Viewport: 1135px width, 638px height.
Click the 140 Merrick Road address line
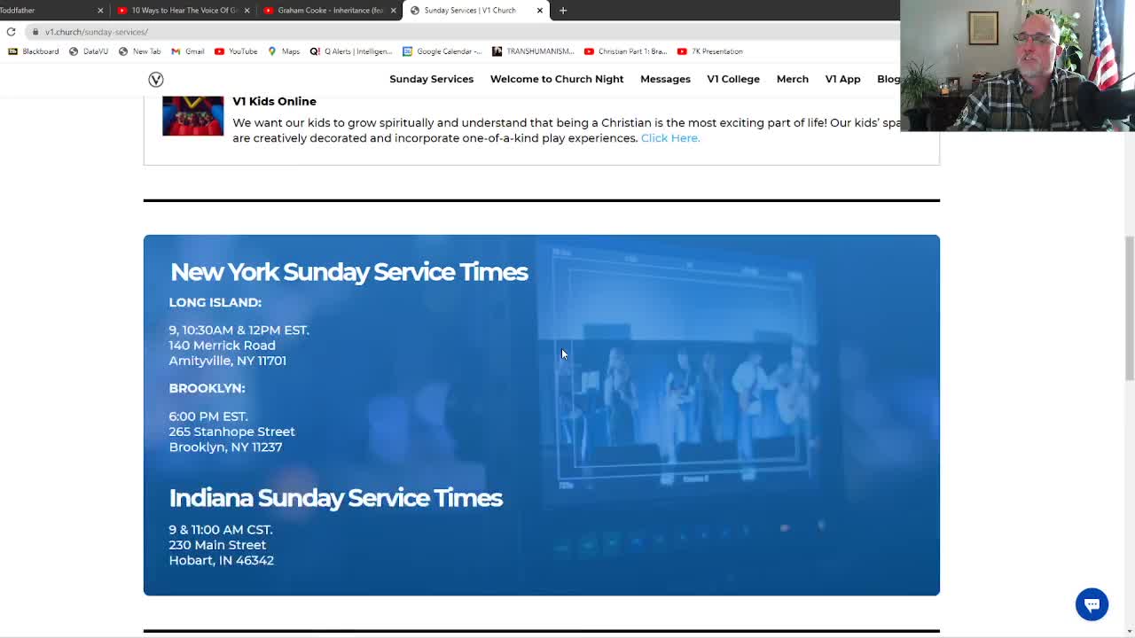click(x=222, y=346)
